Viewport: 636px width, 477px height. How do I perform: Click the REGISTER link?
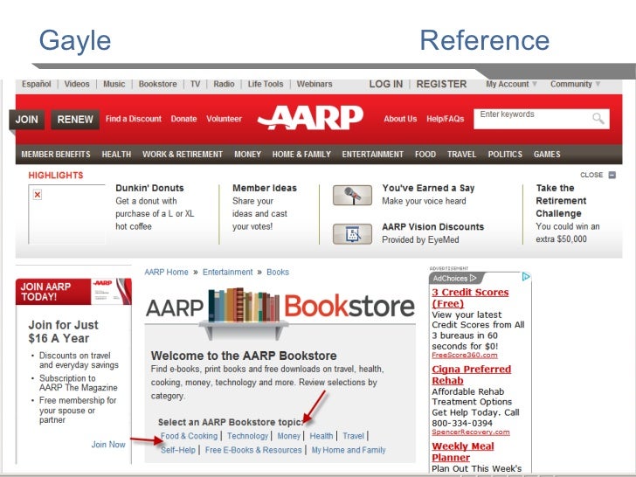[441, 84]
